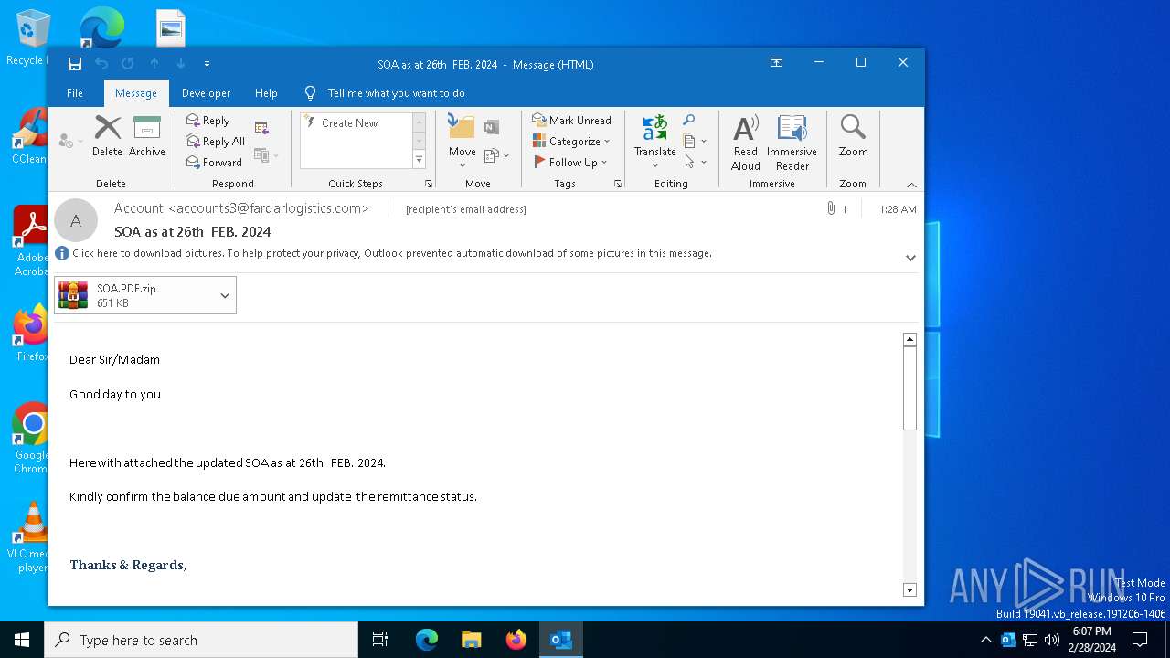The image size is (1170, 658).
Task: Go to next item arrow
Action: 181,64
